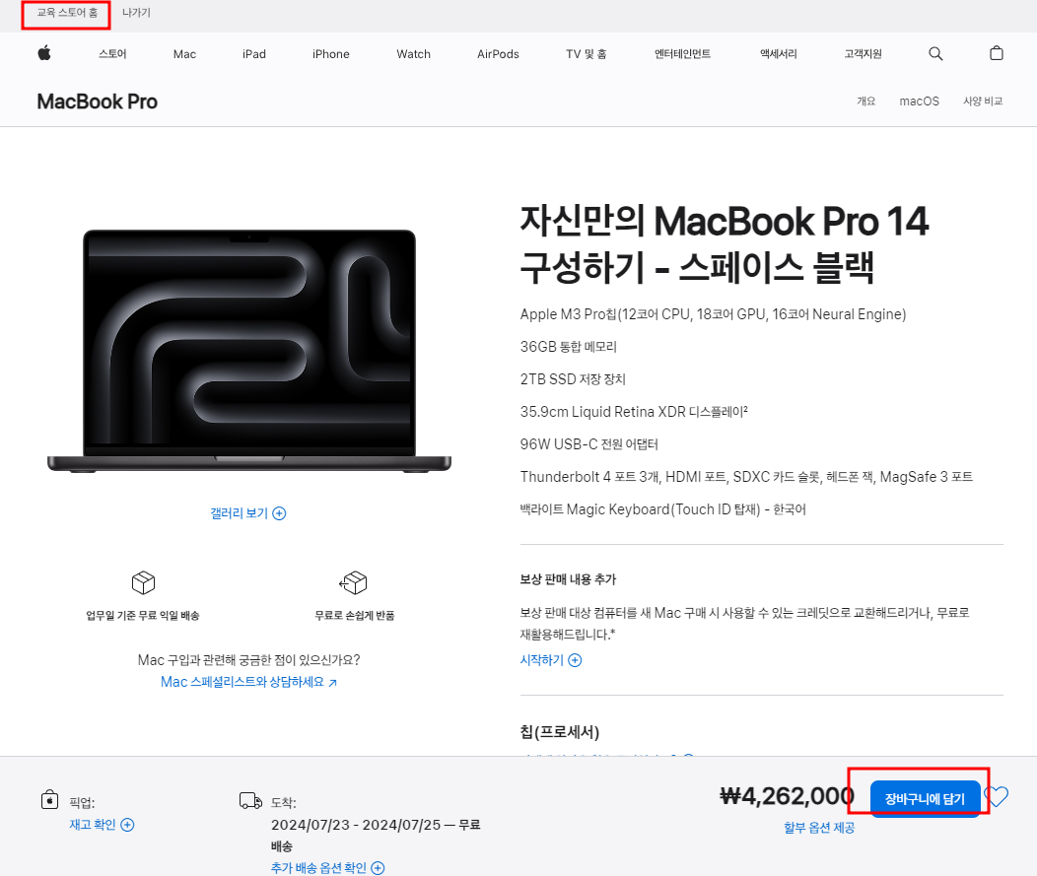Open the 사양 비교 comparison tab
The image size is (1037, 876).
click(x=983, y=101)
